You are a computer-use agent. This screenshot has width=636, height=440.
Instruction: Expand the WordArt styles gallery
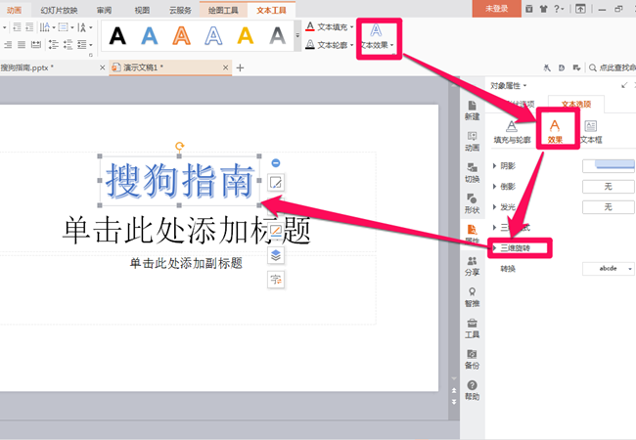[297, 35]
